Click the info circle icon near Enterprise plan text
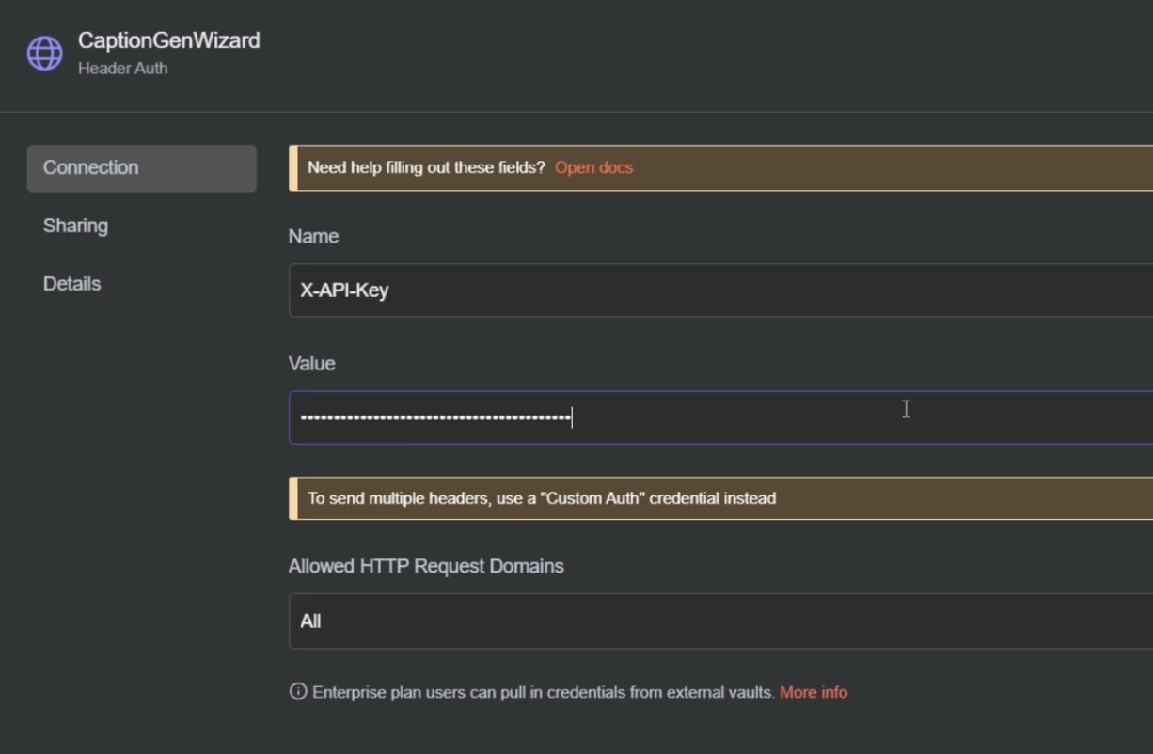 297,691
